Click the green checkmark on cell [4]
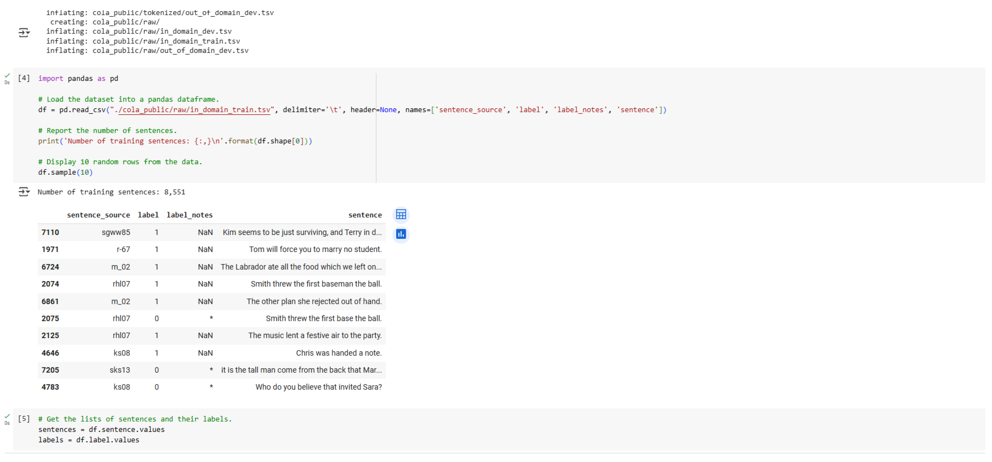992x462 pixels. pyautogui.click(x=7, y=75)
